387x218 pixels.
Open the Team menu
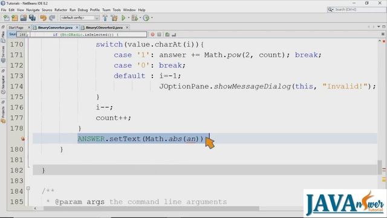point(106,10)
